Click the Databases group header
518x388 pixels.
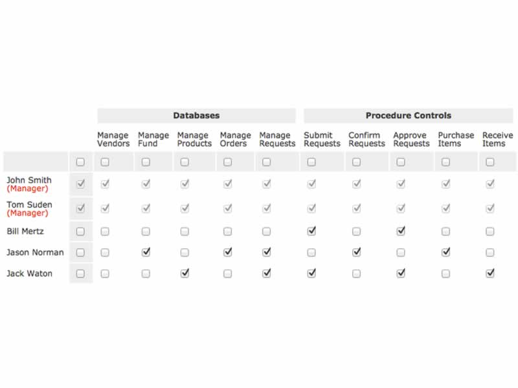point(196,116)
